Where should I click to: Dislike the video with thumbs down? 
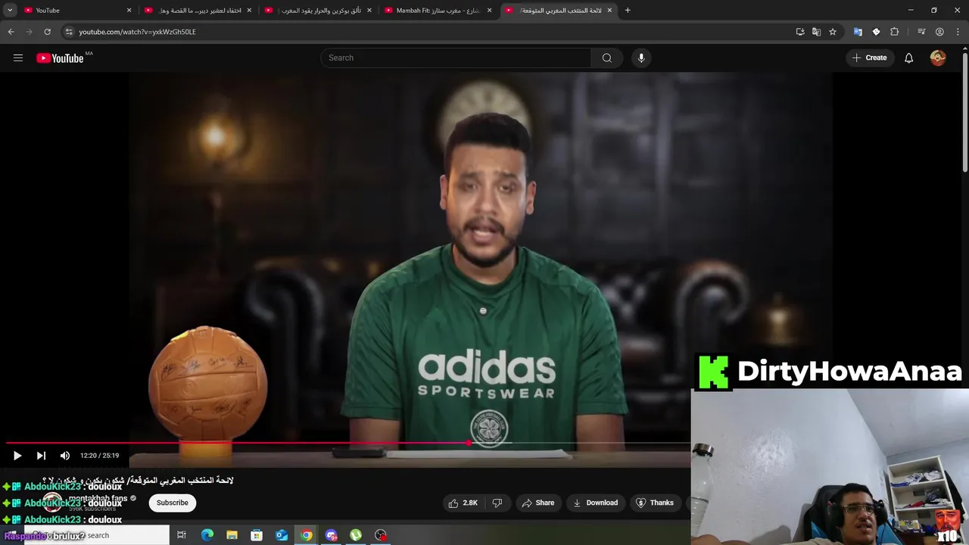497,503
